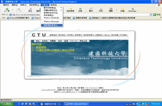Open the Hotmail free email links-bar shortcut
This screenshot has height=106, width=162.
[x=18, y=18]
